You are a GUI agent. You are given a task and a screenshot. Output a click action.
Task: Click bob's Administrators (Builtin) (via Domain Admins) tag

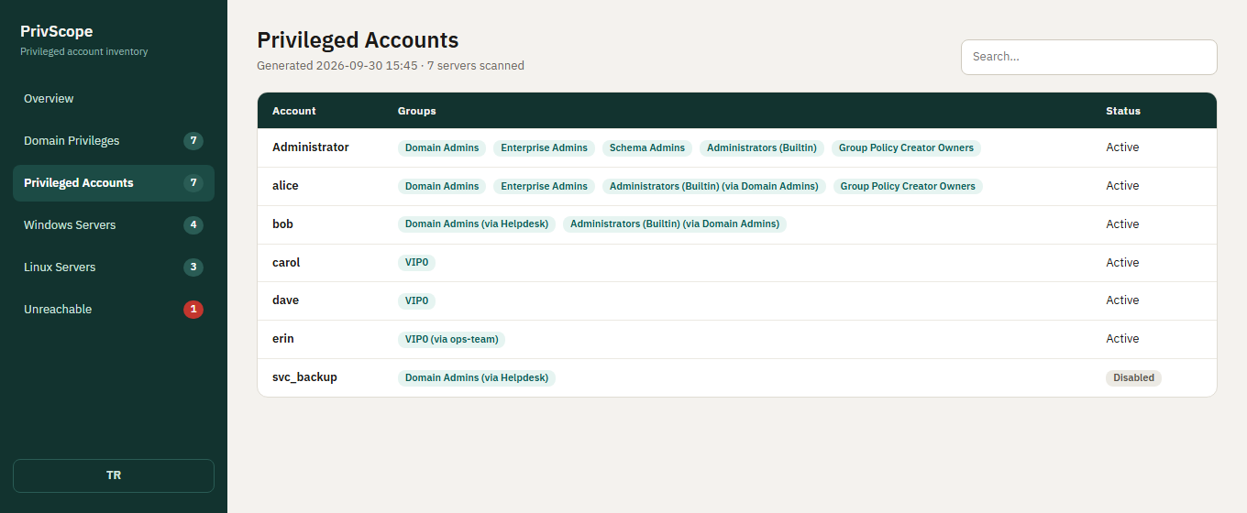point(675,224)
